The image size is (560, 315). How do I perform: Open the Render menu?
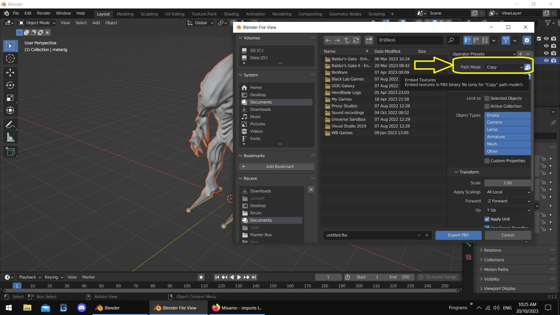point(44,13)
